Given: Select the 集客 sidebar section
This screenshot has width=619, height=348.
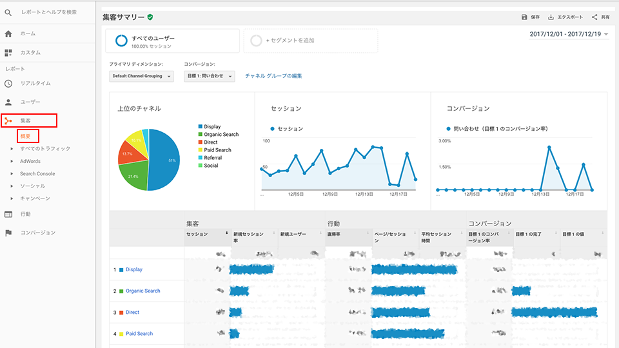Looking at the screenshot, I should (x=29, y=121).
